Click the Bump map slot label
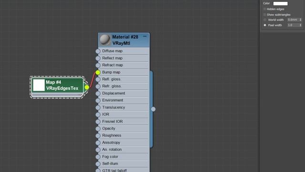 tap(111, 72)
